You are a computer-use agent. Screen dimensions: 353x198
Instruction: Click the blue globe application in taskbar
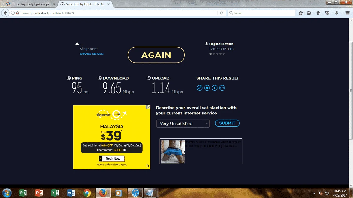(x=135, y=193)
